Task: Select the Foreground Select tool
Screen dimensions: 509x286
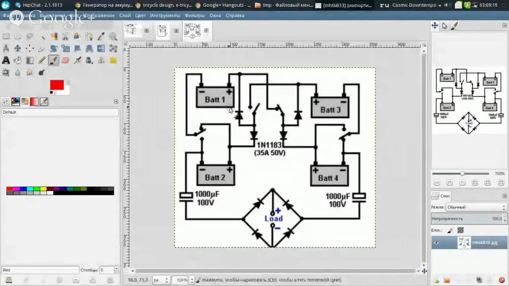Action: [x=78, y=37]
